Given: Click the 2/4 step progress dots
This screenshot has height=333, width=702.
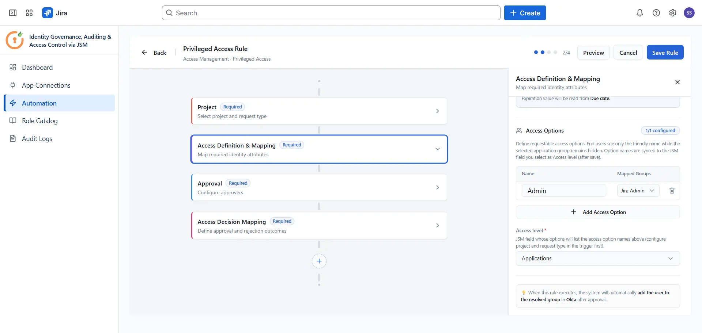Looking at the screenshot, I should click(x=546, y=52).
